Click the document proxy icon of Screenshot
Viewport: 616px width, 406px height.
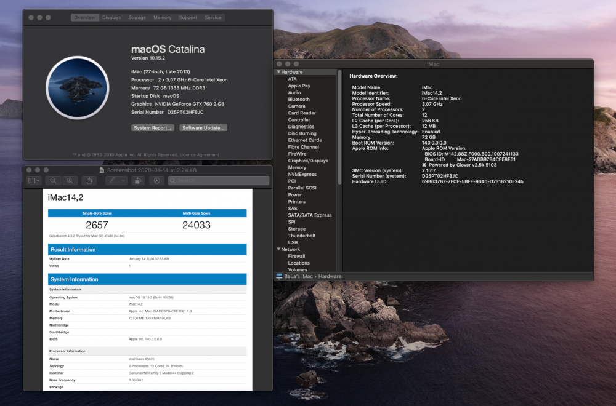tap(102, 170)
